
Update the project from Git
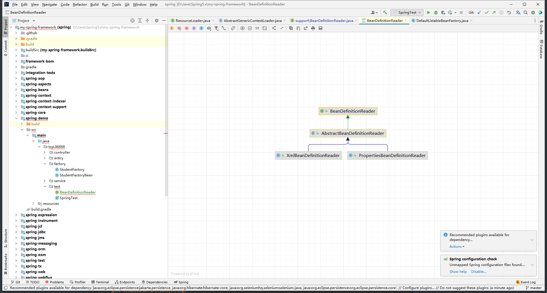479,13
